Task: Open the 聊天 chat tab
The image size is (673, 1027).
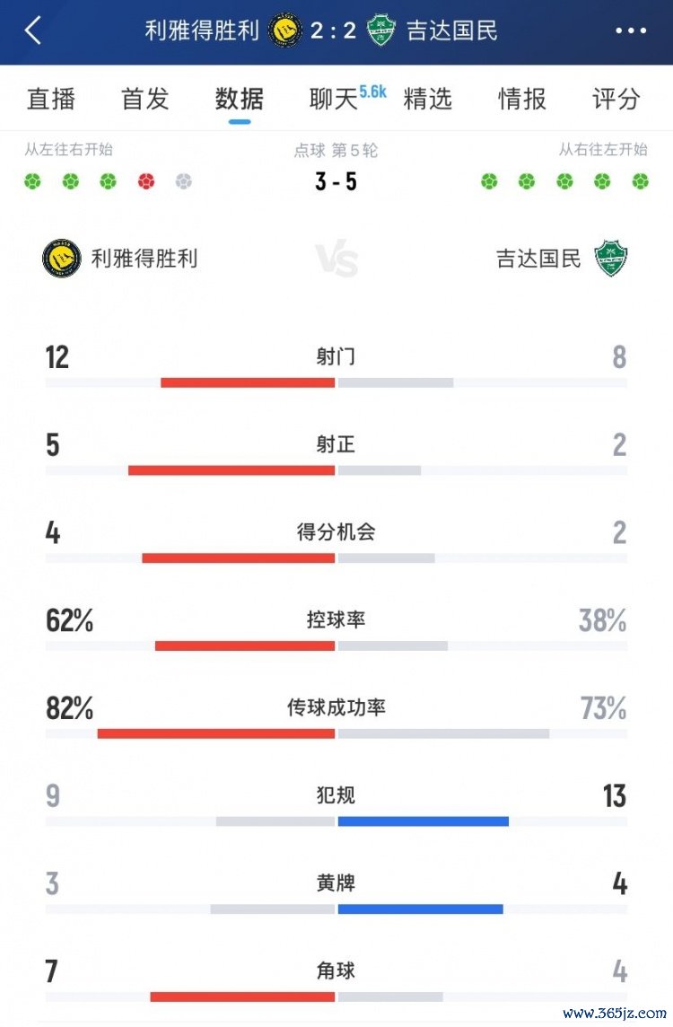Action: point(335,98)
